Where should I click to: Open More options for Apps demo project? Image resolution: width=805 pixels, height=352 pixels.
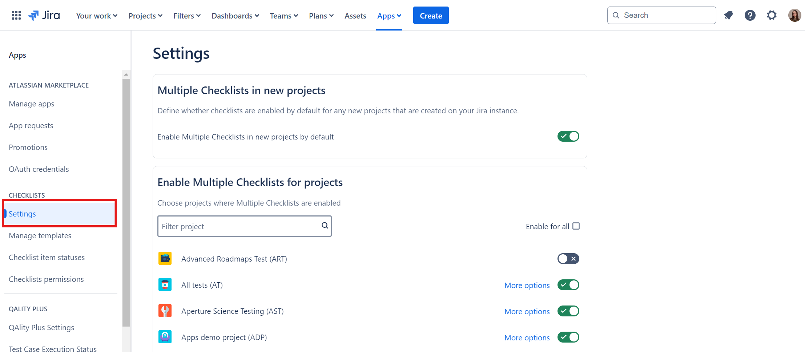[527, 337]
